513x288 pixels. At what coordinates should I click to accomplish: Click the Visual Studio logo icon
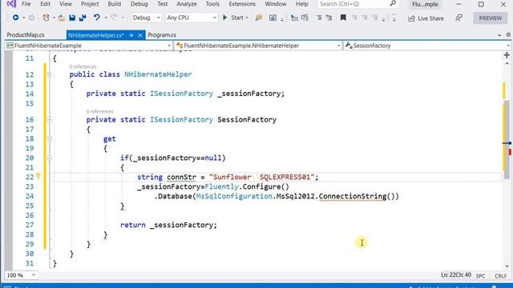[x=10, y=4]
